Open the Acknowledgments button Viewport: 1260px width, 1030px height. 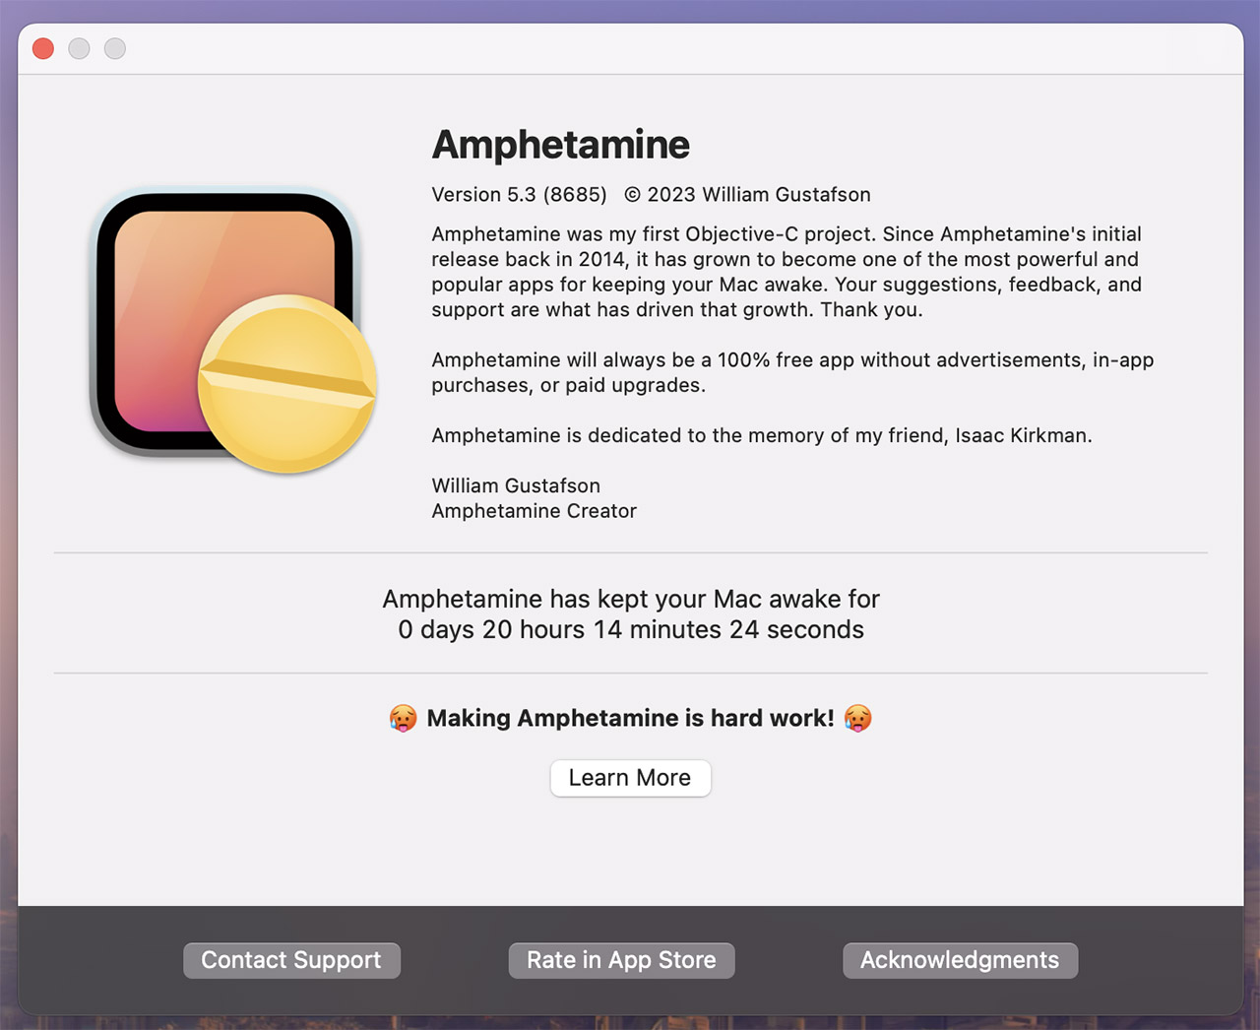click(x=960, y=960)
